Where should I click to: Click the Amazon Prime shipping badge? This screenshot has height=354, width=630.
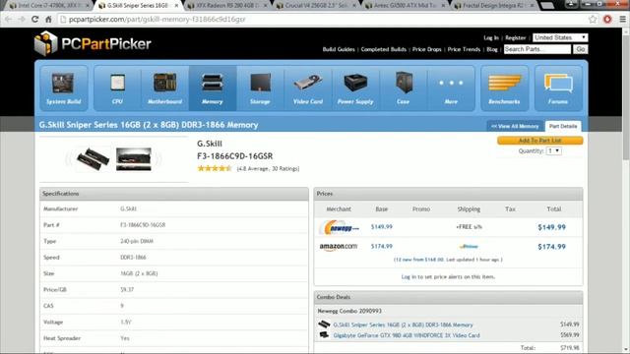[469, 247]
